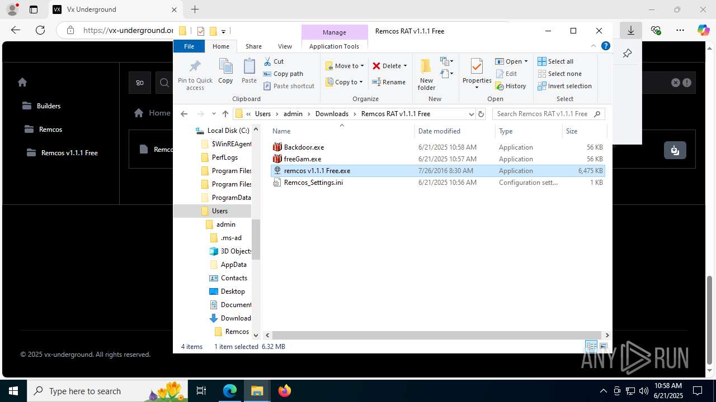716x402 pixels.
Task: Click the site home icon in sidebar
Action: 22,82
